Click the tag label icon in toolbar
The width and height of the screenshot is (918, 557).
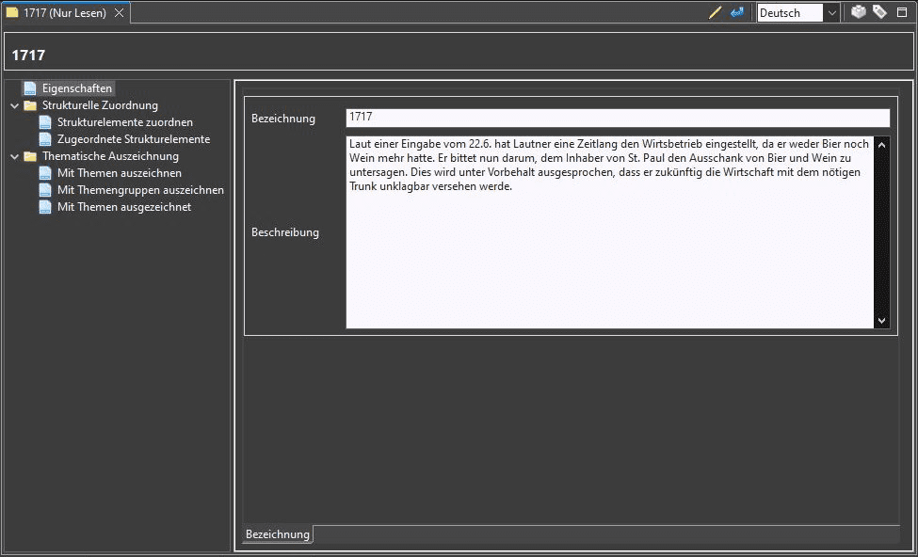pyautogui.click(x=879, y=12)
